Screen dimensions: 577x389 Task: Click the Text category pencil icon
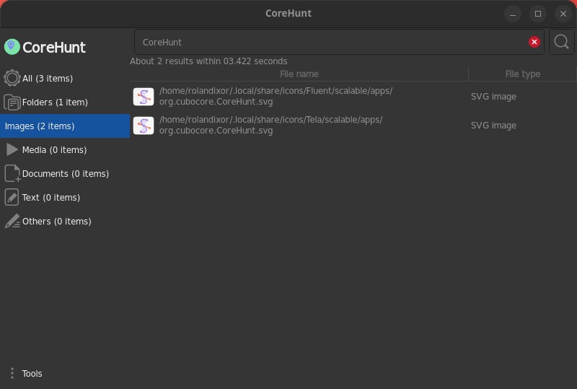point(12,198)
